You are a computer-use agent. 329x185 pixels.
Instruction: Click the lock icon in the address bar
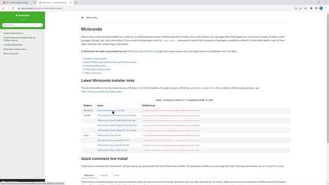point(19,8)
